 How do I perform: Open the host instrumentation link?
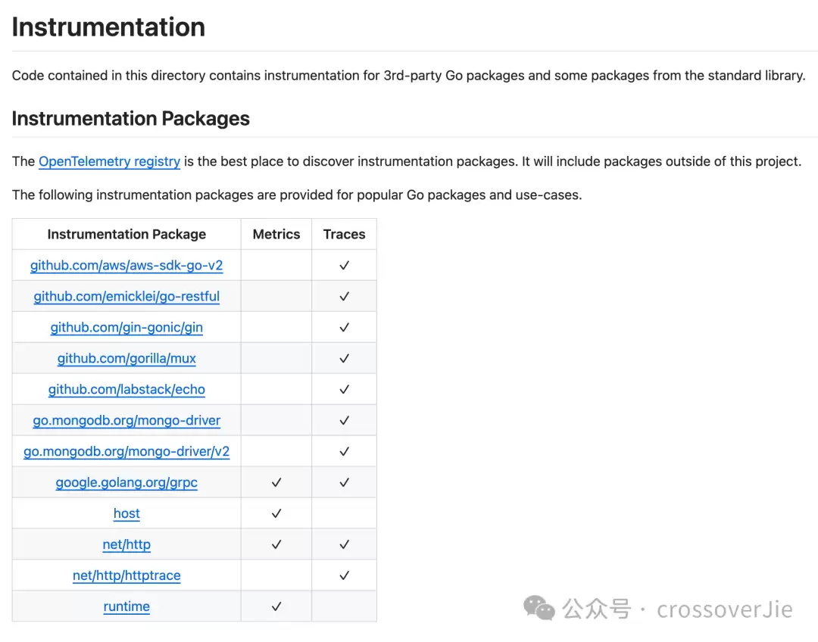[126, 514]
